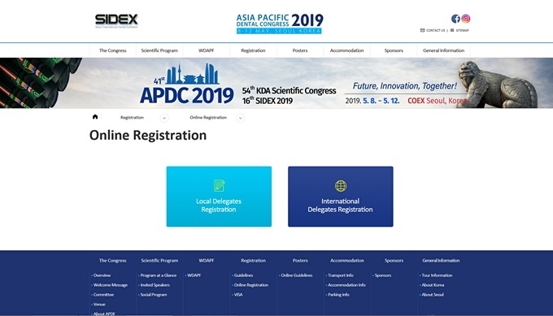Open footer Venue link

99,305
